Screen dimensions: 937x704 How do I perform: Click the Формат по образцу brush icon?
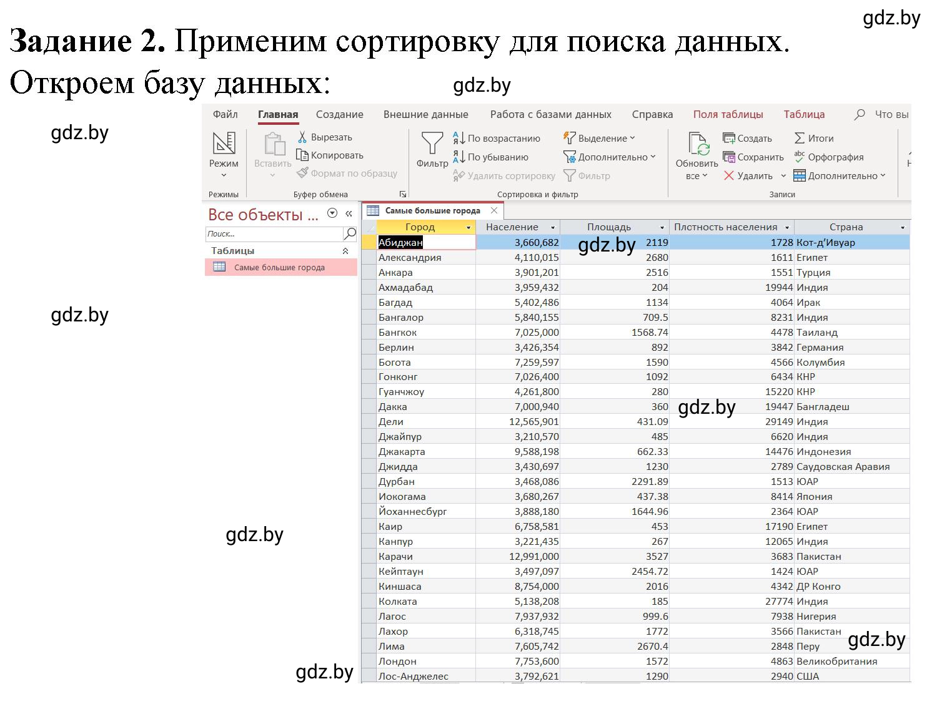pyautogui.click(x=302, y=173)
